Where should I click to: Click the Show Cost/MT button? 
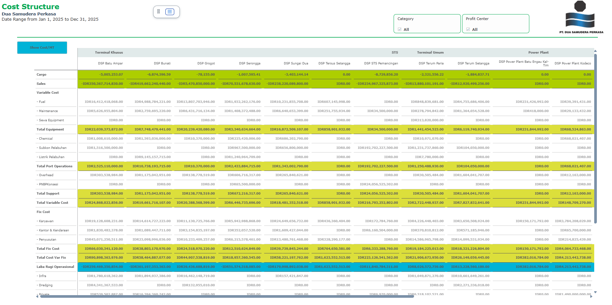tap(42, 48)
